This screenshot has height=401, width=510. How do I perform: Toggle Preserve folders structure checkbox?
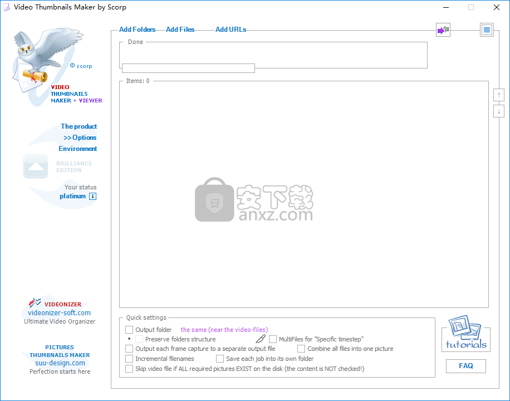139,339
